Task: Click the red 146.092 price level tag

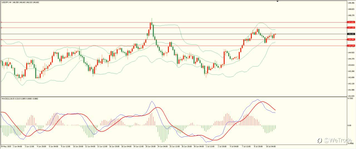Action: tap(351, 40)
